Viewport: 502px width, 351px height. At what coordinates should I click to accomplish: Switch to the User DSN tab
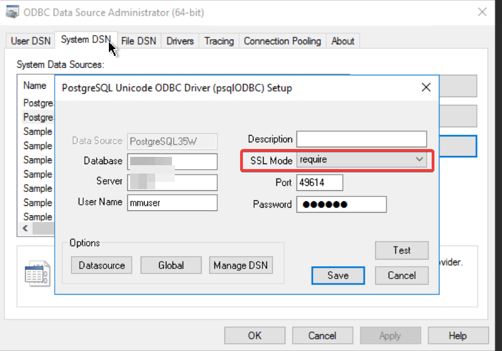[x=30, y=41]
